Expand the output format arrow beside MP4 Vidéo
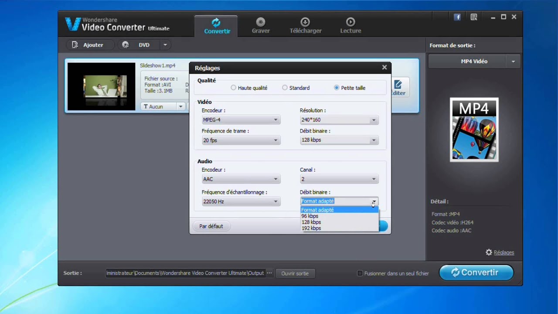The height and width of the screenshot is (314, 558). (513, 61)
